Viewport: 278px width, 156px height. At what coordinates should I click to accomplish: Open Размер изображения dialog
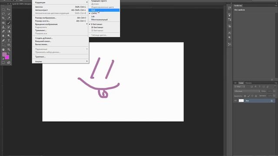[x=60, y=18]
